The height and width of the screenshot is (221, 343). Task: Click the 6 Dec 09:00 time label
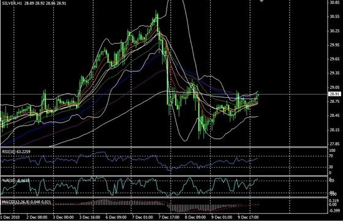(116, 217)
